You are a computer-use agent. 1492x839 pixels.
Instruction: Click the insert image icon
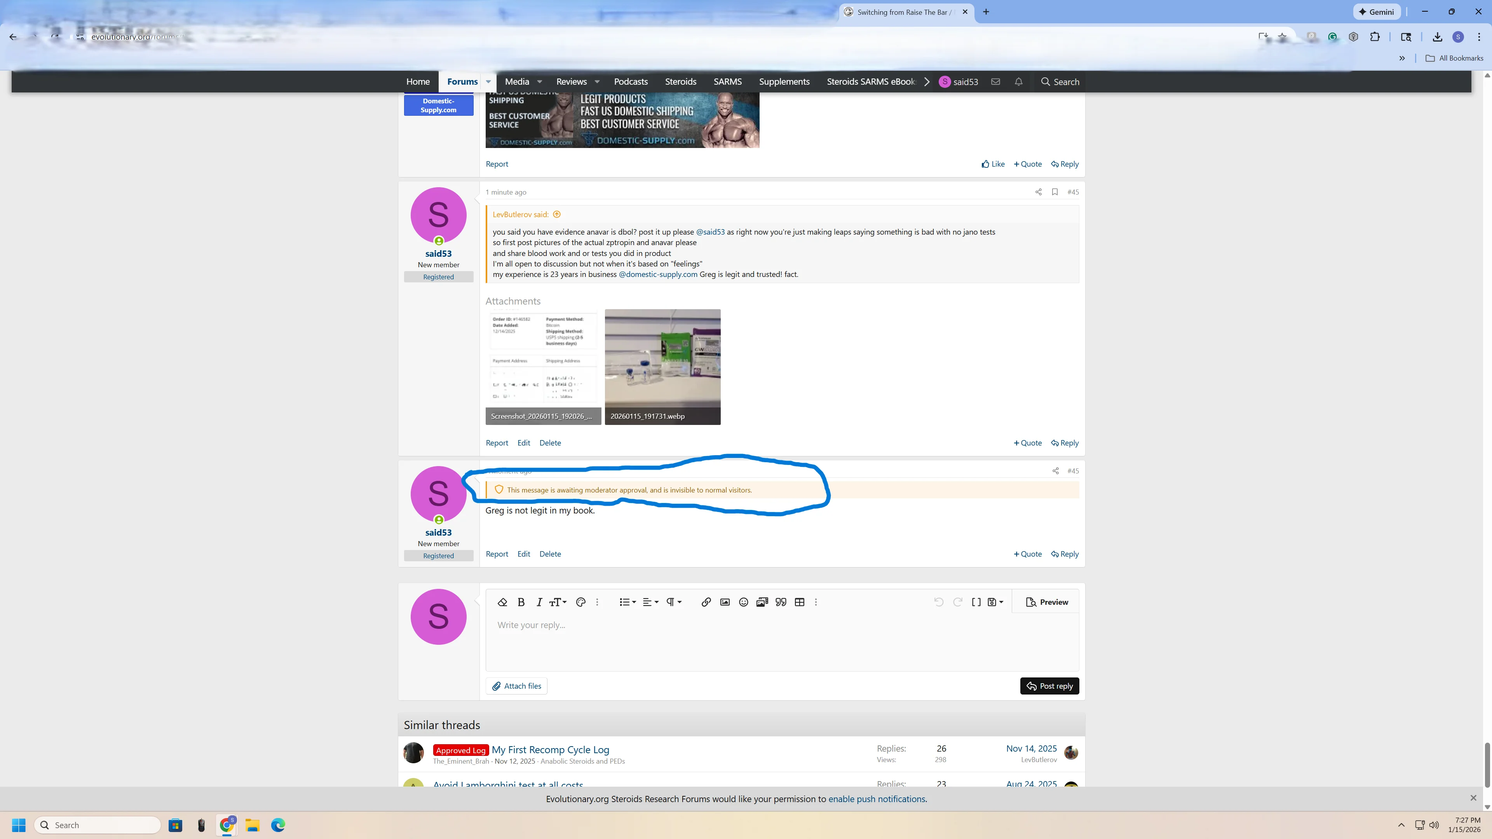[x=725, y=602]
